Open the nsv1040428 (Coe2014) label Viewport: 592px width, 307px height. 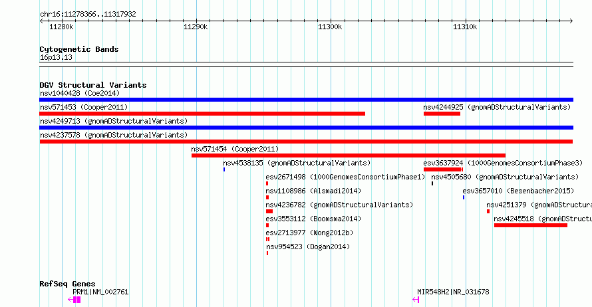[x=80, y=93]
